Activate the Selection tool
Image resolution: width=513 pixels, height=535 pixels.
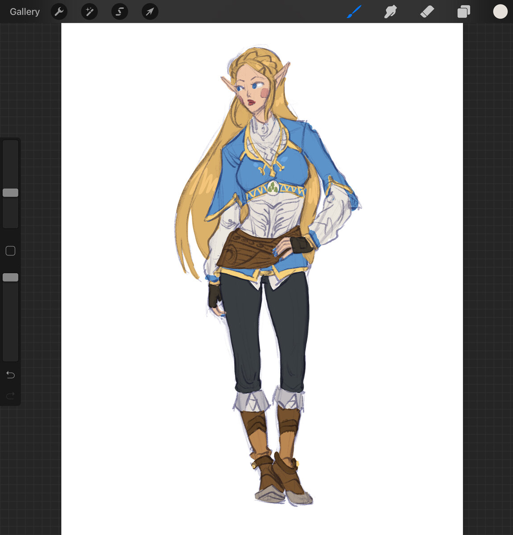[x=120, y=12]
